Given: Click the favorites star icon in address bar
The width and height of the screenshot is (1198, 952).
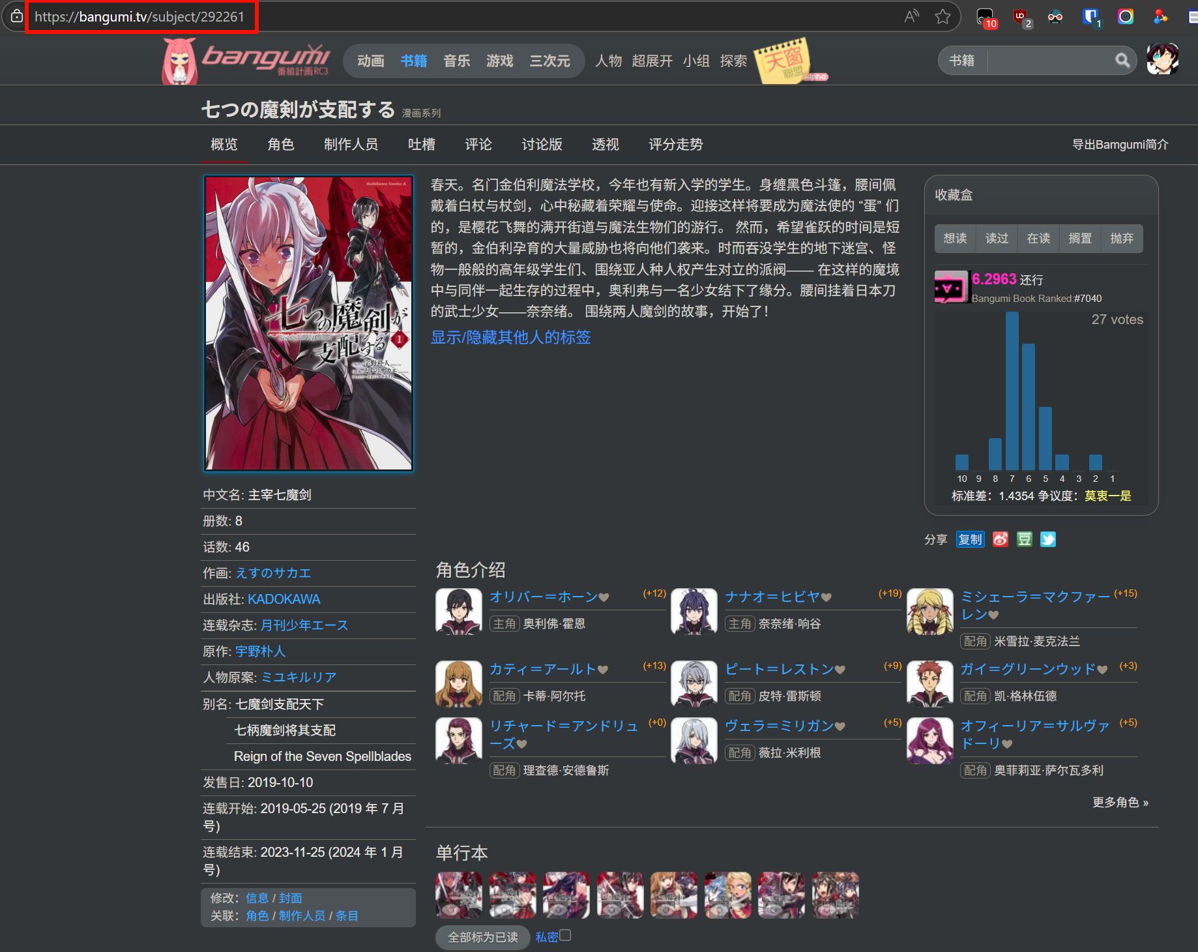Looking at the screenshot, I should coord(942,16).
